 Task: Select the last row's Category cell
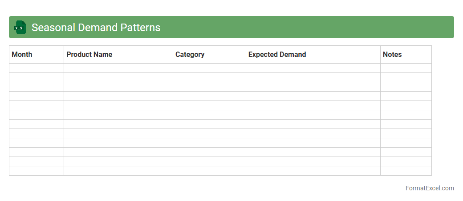click(209, 171)
